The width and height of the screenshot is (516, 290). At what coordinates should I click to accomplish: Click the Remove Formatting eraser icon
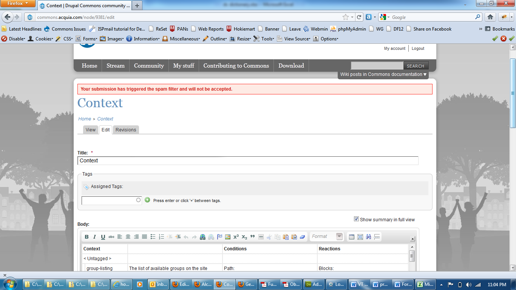point(303,237)
